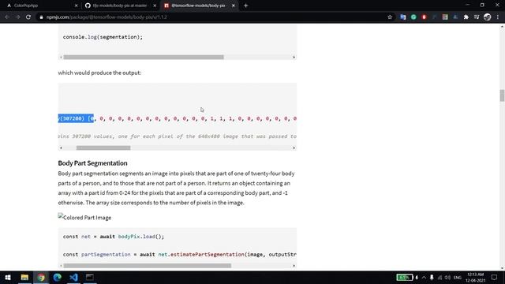Image resolution: width=505 pixels, height=284 pixels.
Task: Open the media control playlist icon
Action: tap(477, 17)
